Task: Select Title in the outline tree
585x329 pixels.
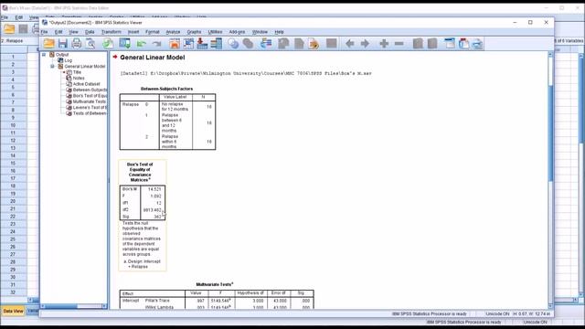Action: [77, 72]
